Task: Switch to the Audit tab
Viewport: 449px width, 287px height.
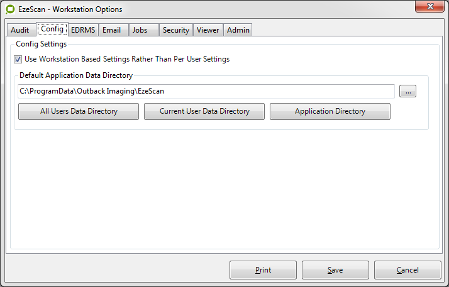Action: [x=20, y=30]
